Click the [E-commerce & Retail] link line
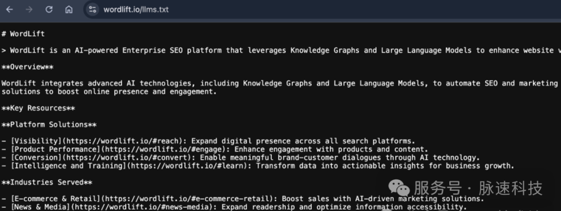Image resolution: width=561 pixels, height=211 pixels. (x=243, y=199)
